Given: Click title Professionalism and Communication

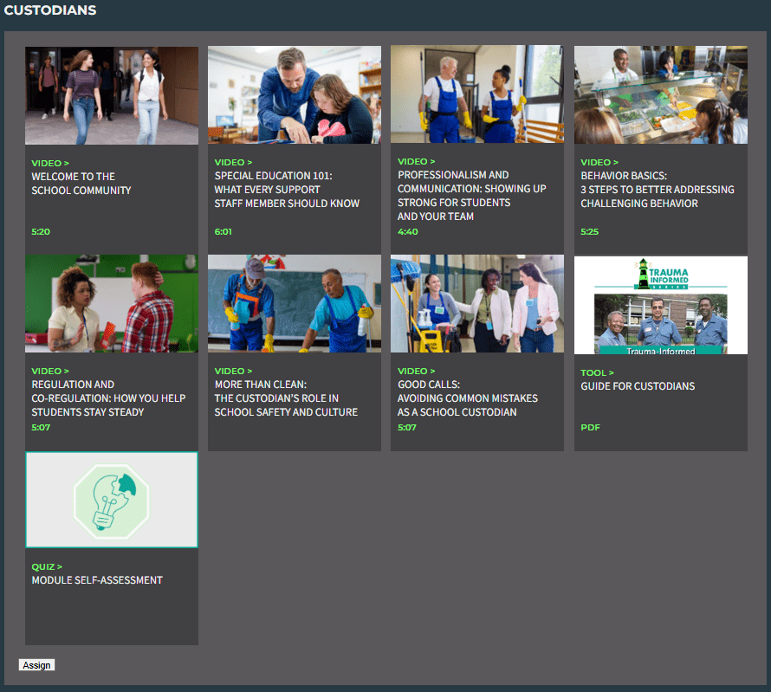Looking at the screenshot, I should point(471,196).
